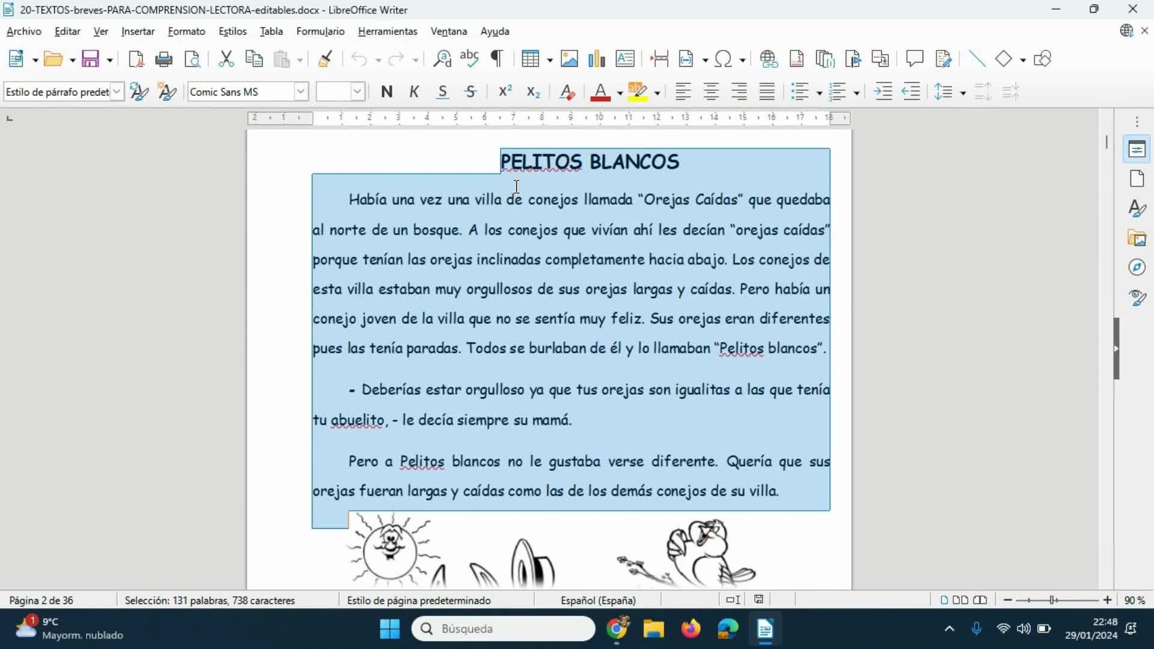Toggle italic K formatting button
This screenshot has height=649, width=1154.
tap(414, 92)
